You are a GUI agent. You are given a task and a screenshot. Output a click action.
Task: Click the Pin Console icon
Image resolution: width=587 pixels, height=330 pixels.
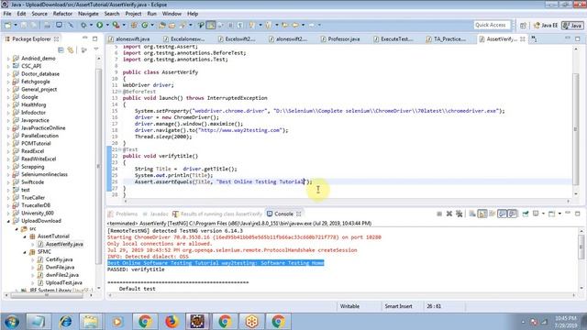[526, 214]
